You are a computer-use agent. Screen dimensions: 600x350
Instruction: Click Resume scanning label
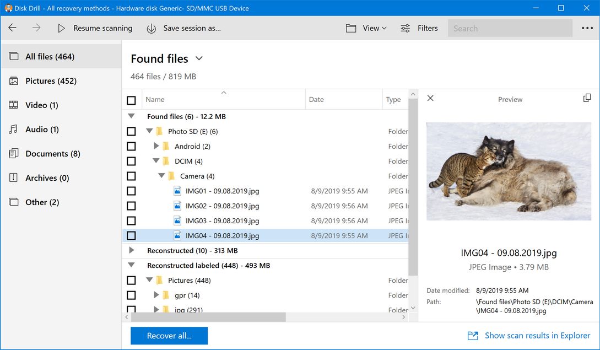pos(102,28)
